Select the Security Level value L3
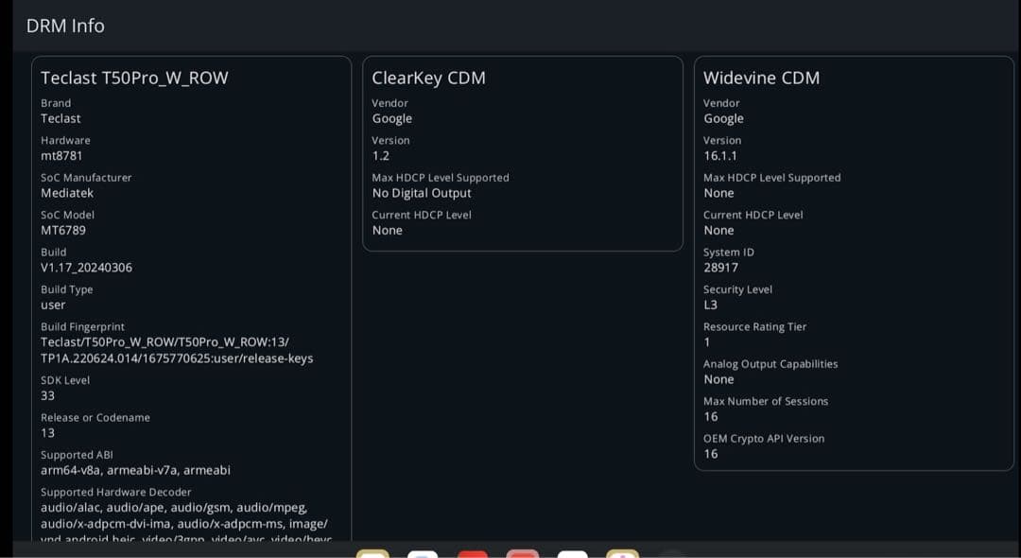 click(x=710, y=305)
